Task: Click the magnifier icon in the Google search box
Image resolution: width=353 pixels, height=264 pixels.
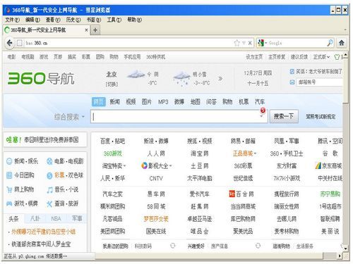Action: (330, 43)
